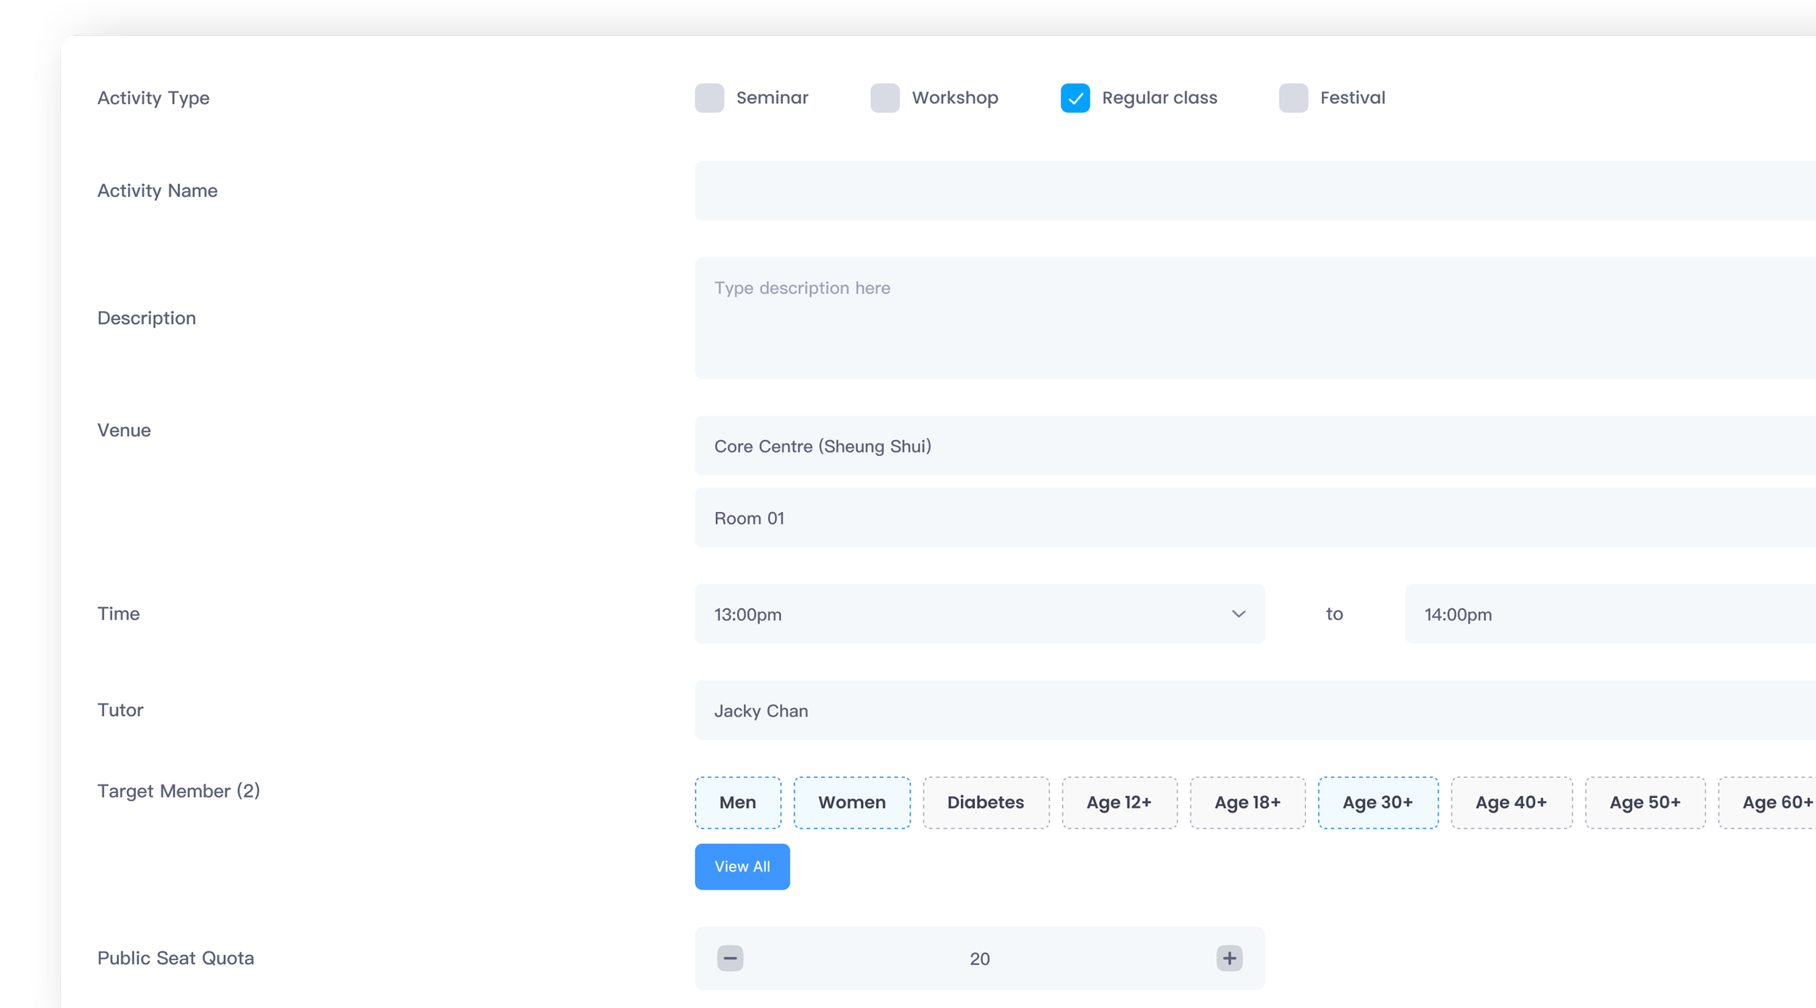Click the plus icon in seat quota
The image size is (1816, 1008).
click(x=1229, y=958)
